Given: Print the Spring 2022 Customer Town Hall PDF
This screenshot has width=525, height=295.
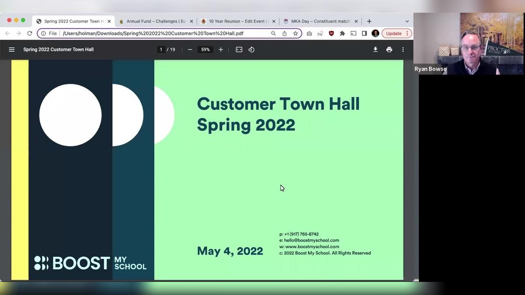Looking at the screenshot, I should click(389, 49).
